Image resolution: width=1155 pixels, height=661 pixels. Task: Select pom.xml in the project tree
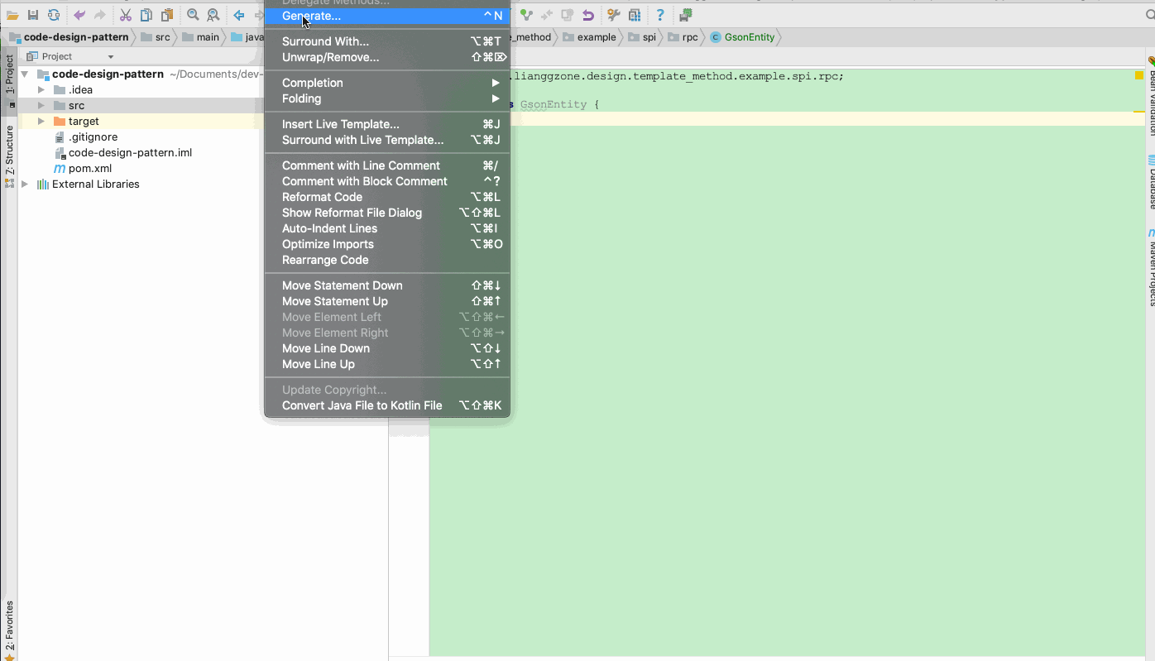coord(89,169)
